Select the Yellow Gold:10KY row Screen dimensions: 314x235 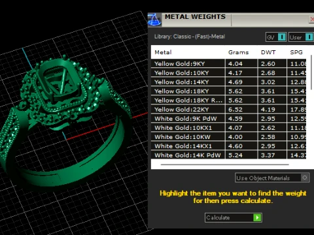pos(228,72)
